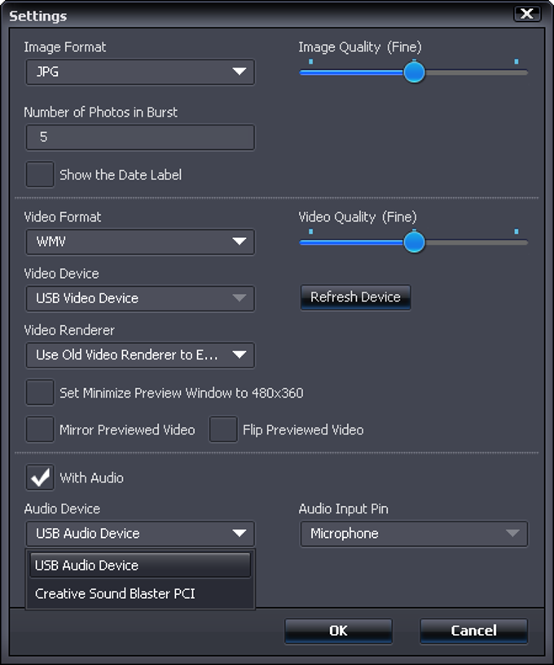554x665 pixels.
Task: Close the Settings dialog with the X
Action: (x=527, y=13)
